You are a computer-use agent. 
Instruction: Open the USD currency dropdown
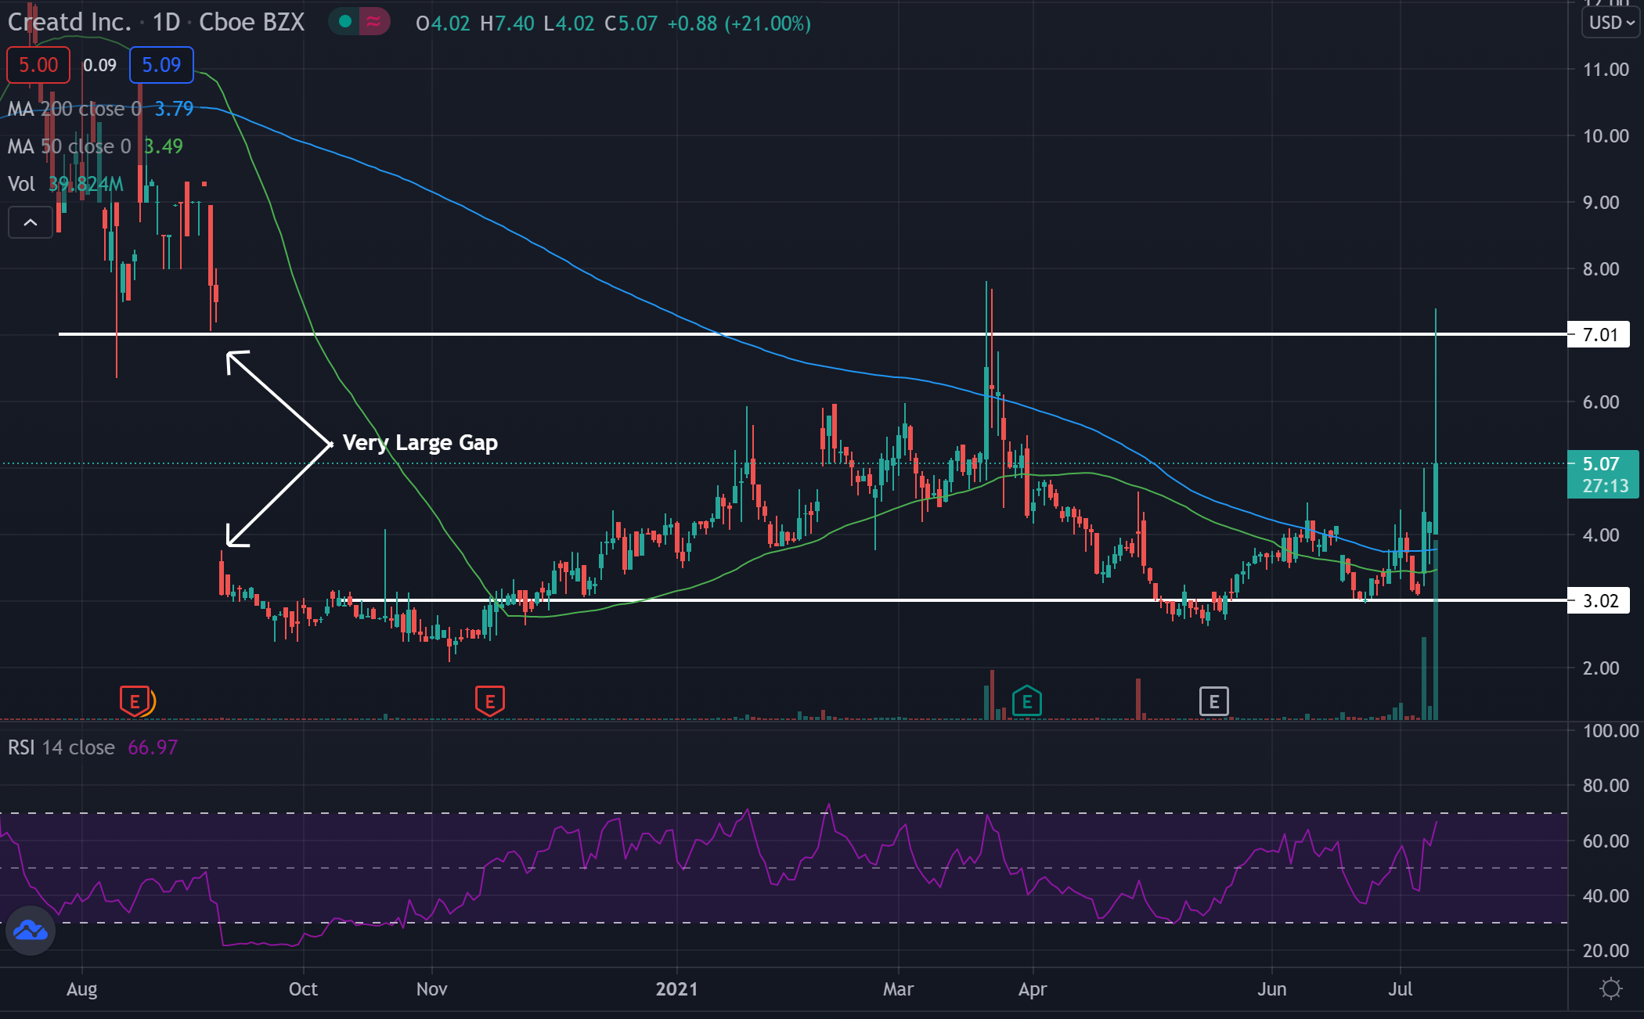click(1611, 23)
